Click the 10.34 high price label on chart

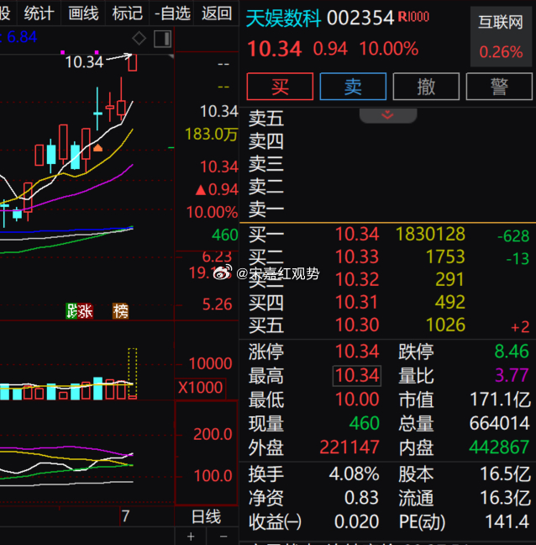pos(84,62)
